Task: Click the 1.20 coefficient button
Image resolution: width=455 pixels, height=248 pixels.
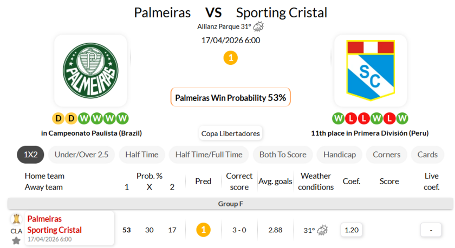Action: coord(352,230)
